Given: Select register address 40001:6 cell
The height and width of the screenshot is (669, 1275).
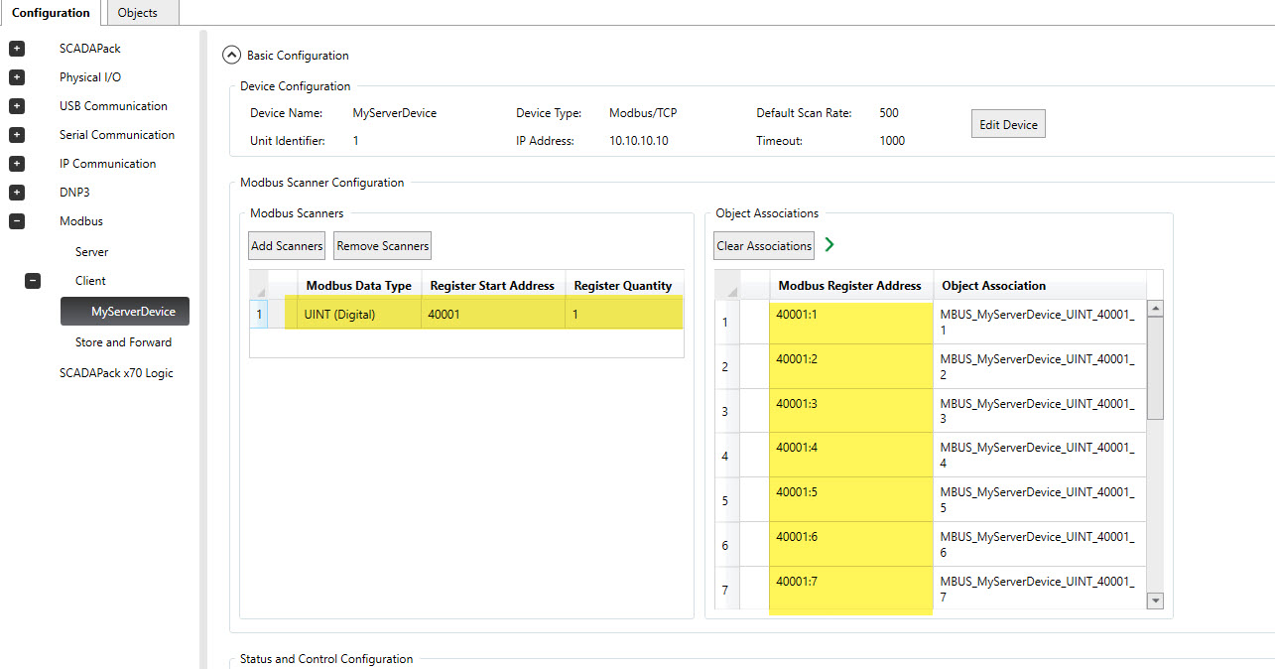Looking at the screenshot, I should click(x=850, y=545).
